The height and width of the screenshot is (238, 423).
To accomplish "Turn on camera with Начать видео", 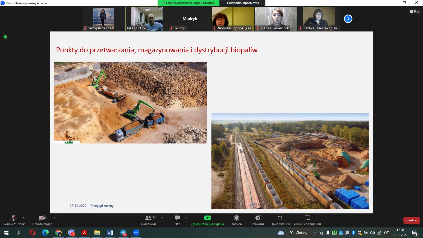I will pyautogui.click(x=42, y=218).
